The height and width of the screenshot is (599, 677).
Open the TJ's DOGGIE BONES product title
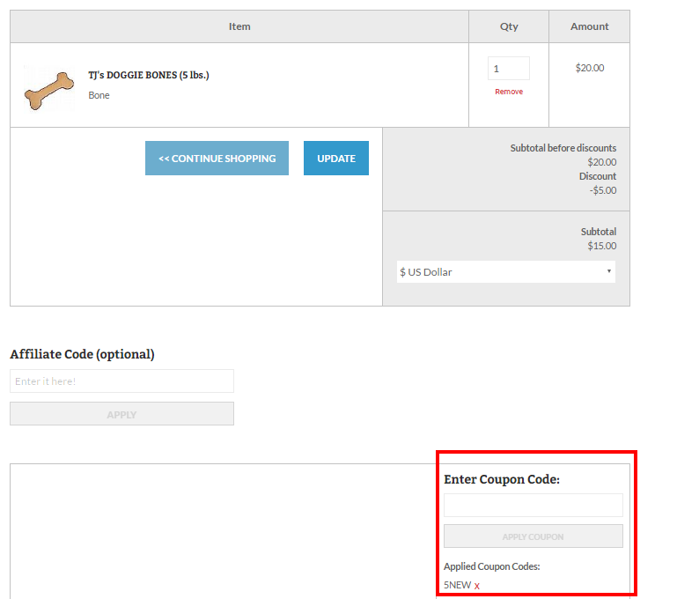point(149,75)
